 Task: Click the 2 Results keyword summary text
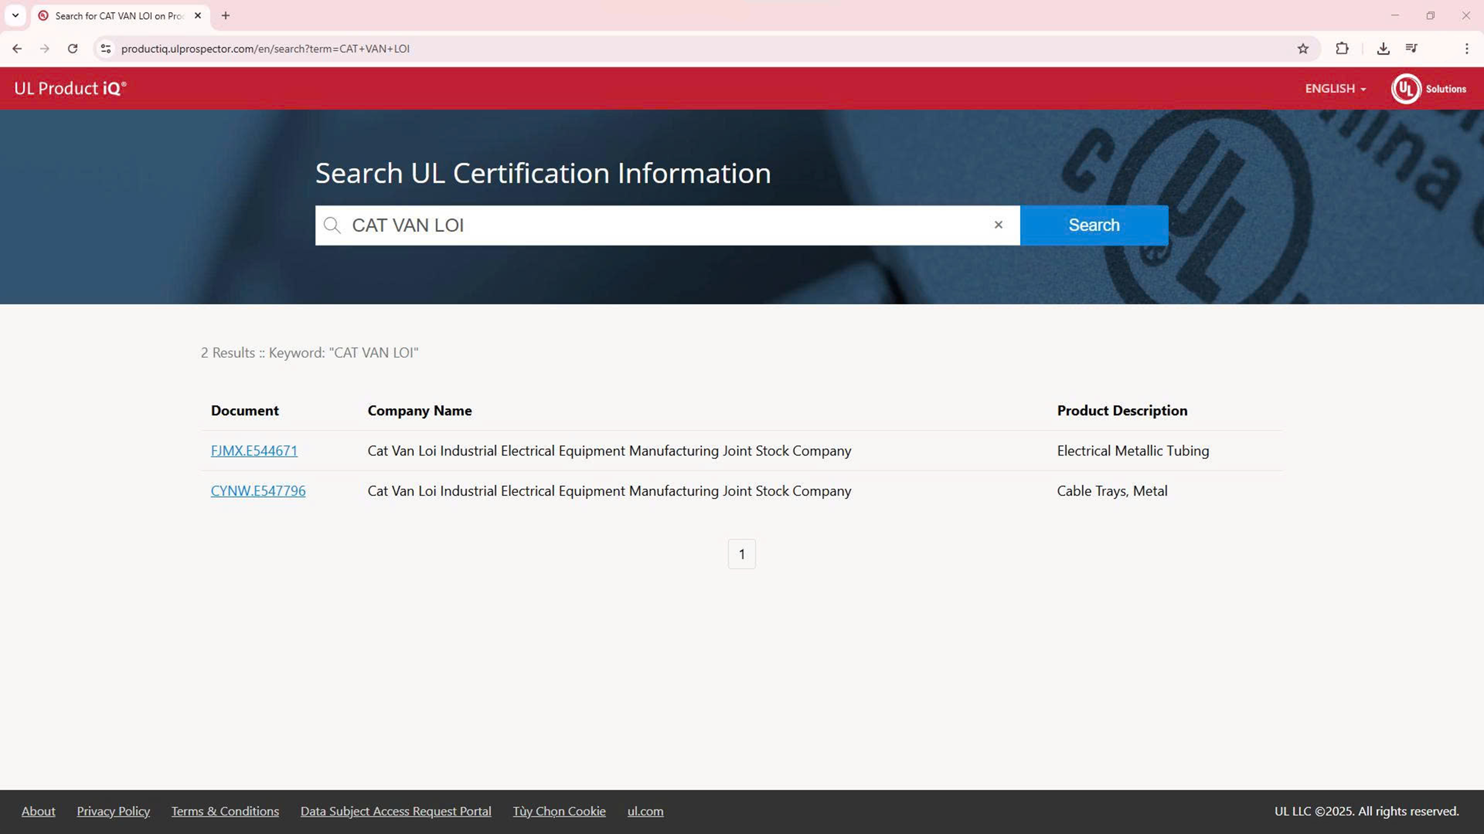pyautogui.click(x=310, y=353)
